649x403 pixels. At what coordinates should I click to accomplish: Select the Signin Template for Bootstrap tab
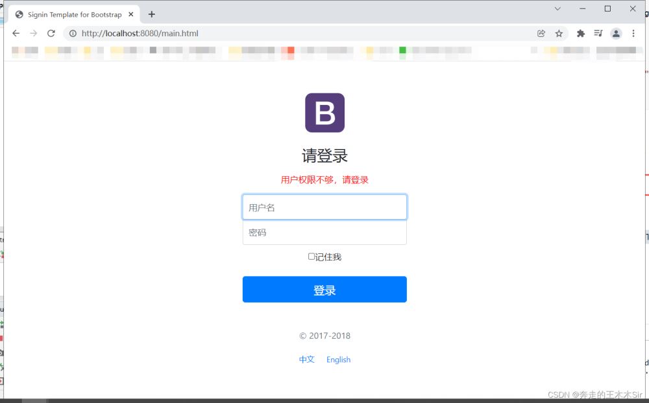[x=71, y=14]
